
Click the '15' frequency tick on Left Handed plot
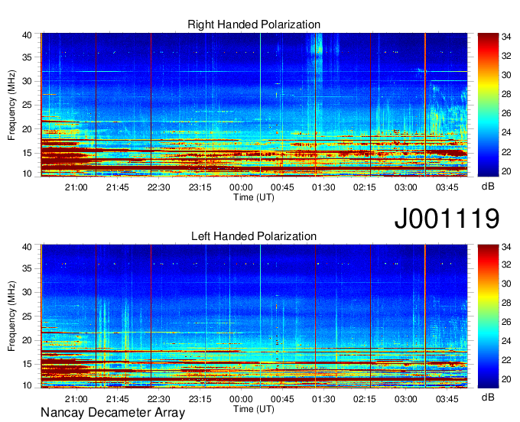tap(27, 364)
